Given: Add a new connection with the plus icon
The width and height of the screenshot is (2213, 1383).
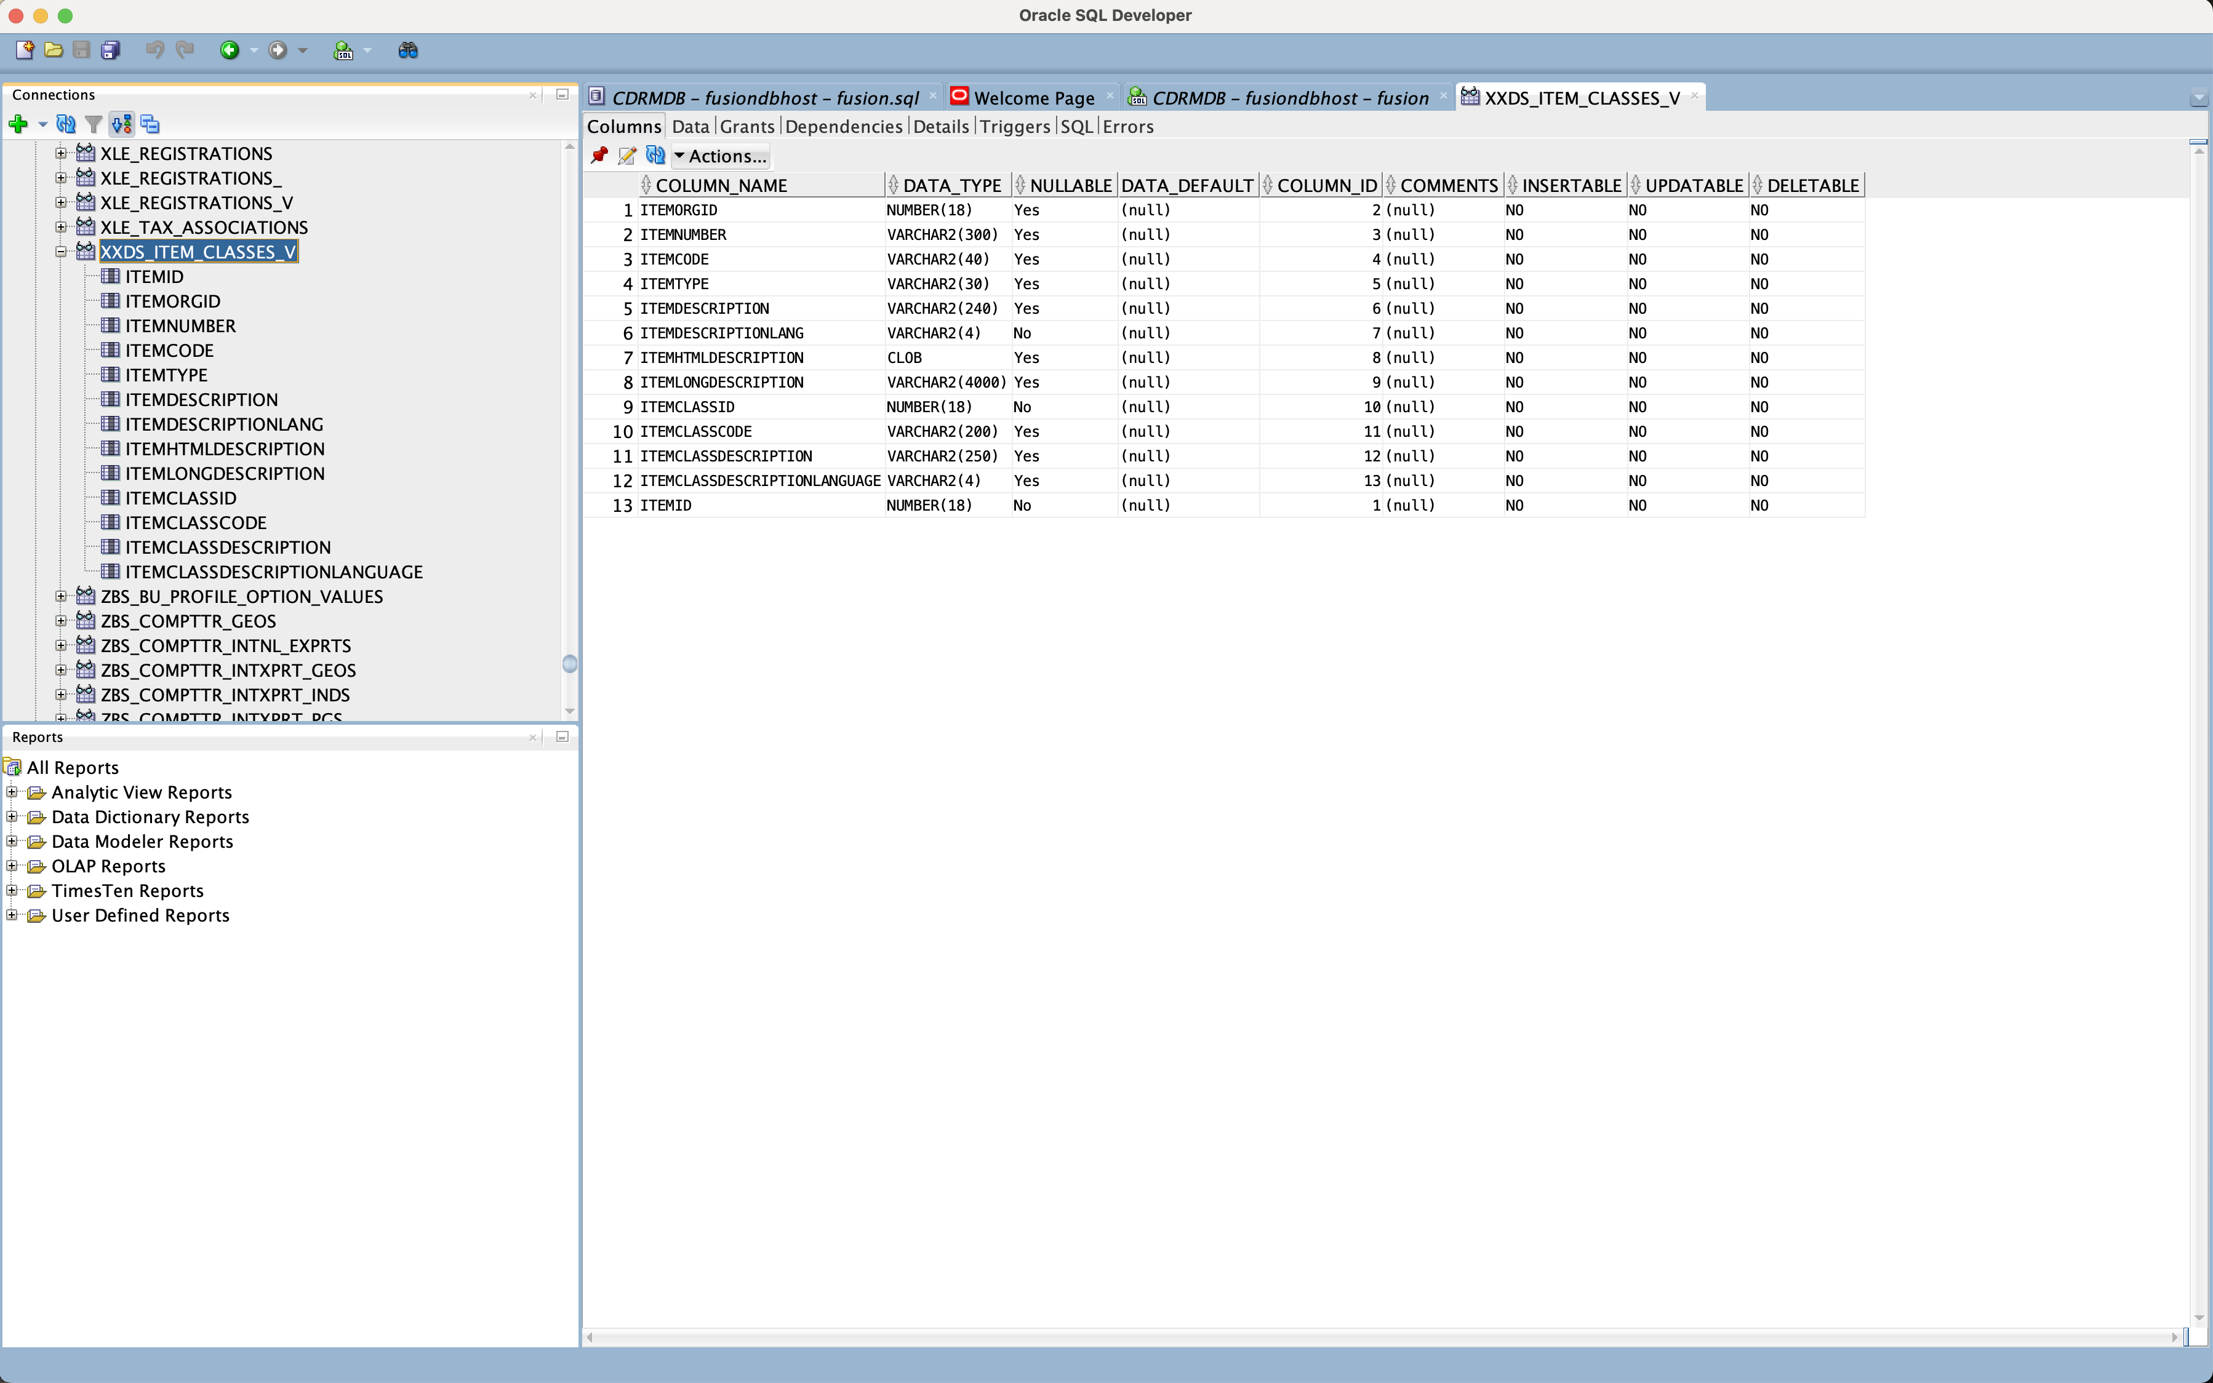Looking at the screenshot, I should [x=19, y=124].
